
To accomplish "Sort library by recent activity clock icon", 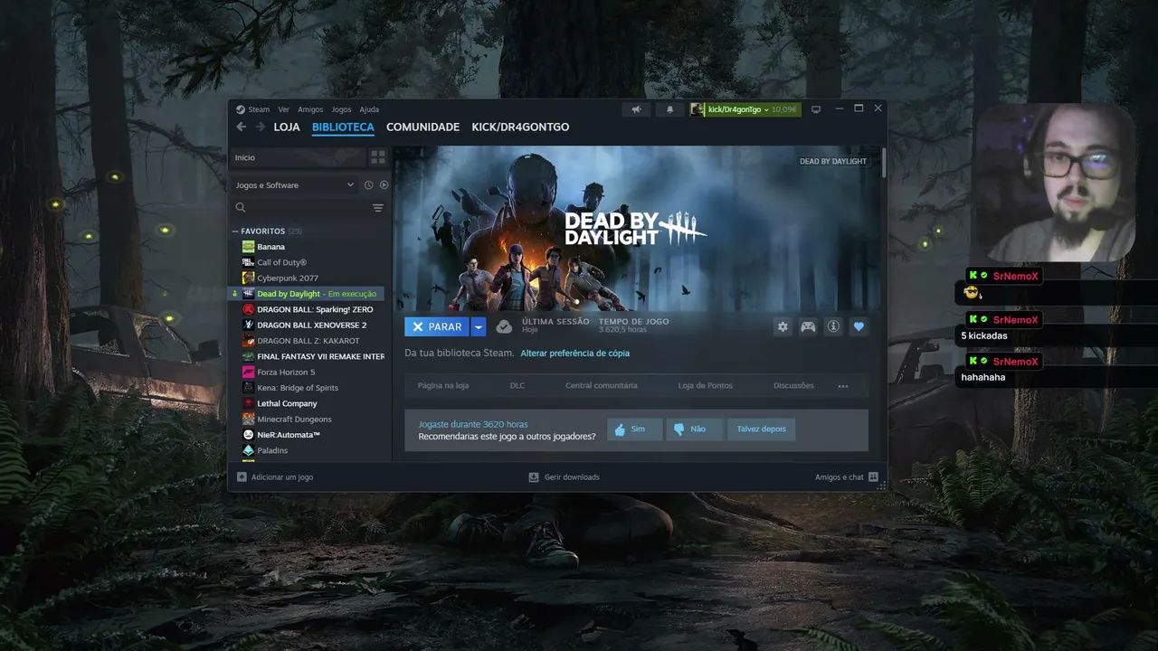I will [x=368, y=185].
